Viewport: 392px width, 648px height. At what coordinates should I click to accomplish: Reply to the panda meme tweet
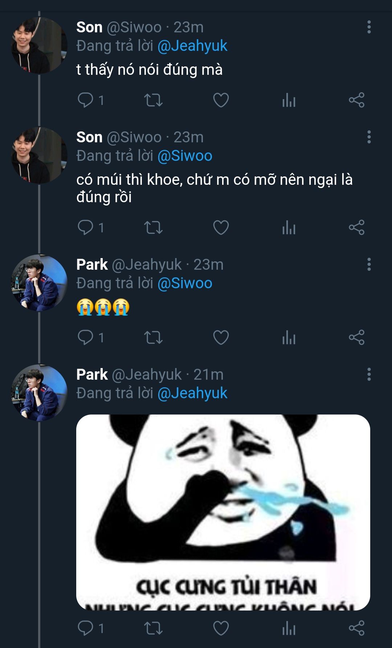86,628
